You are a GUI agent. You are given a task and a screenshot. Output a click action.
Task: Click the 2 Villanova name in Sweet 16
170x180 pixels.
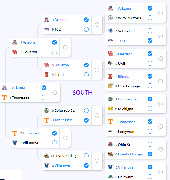[x=29, y=143]
